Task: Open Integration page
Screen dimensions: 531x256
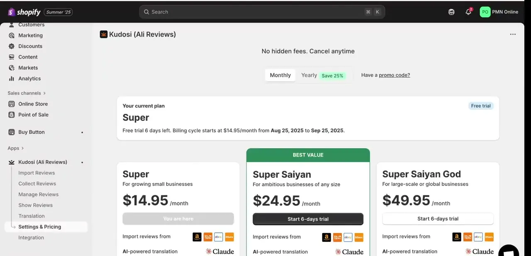Action: [31, 238]
